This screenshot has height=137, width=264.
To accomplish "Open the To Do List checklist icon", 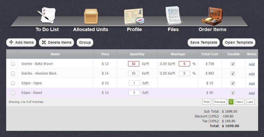I will tap(48, 16).
